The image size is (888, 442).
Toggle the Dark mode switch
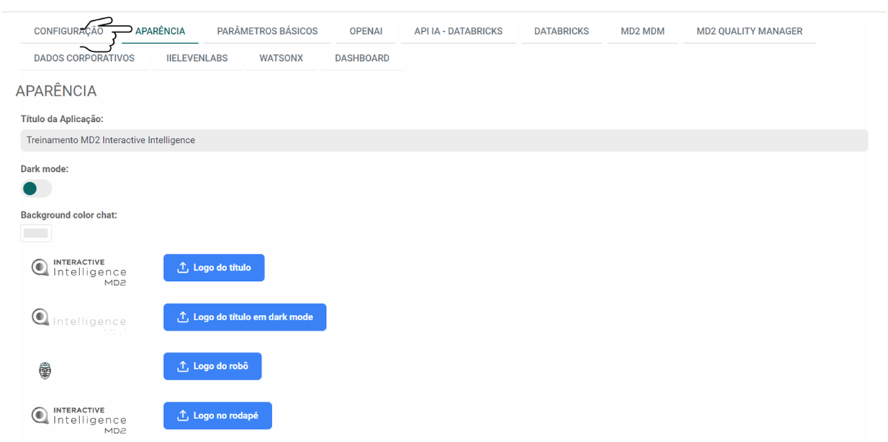coord(36,188)
